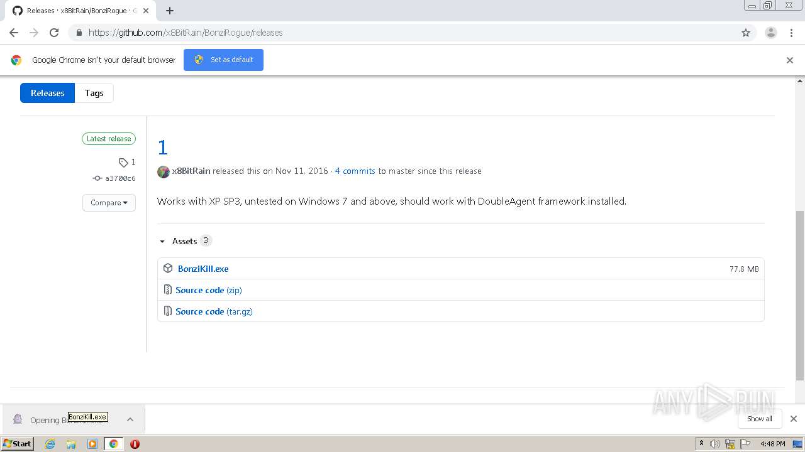Screen dimensions: 805x452
Task: Click zip file icon next to Source code (zip)
Action: point(167,289)
